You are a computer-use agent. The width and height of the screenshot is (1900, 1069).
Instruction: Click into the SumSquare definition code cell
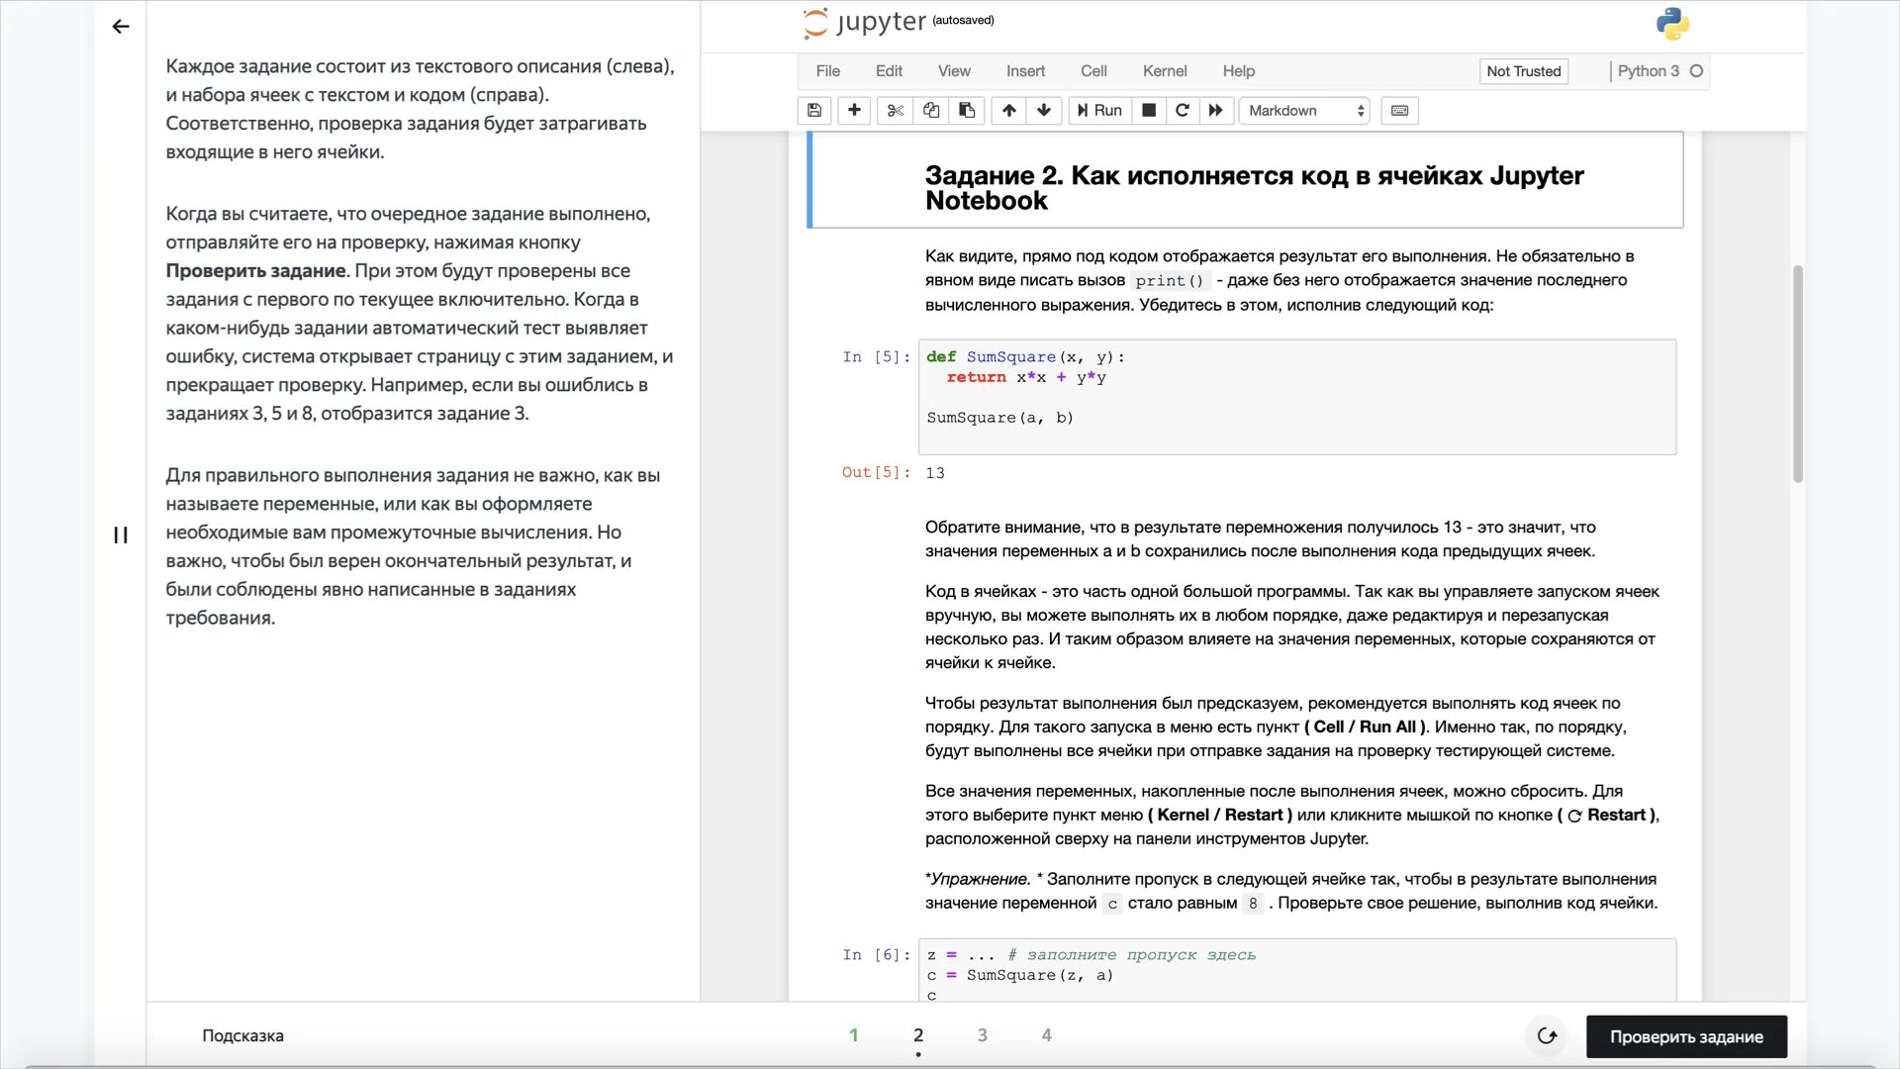click(x=1297, y=397)
